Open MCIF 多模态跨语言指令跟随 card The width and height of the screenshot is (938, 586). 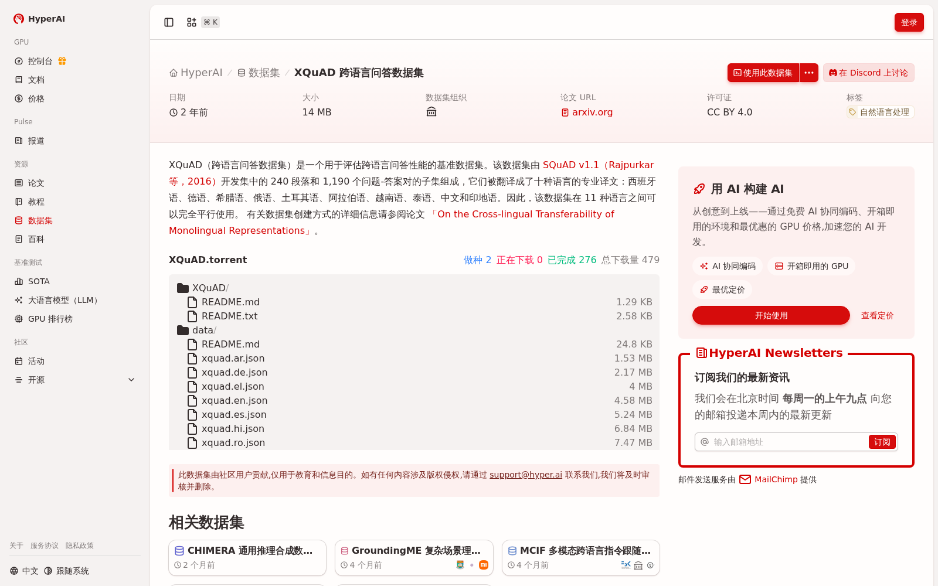[581, 558]
